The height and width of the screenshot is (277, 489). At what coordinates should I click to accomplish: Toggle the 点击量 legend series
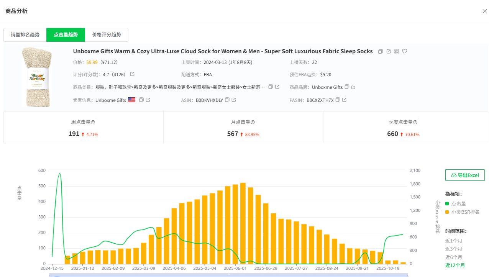458,203
